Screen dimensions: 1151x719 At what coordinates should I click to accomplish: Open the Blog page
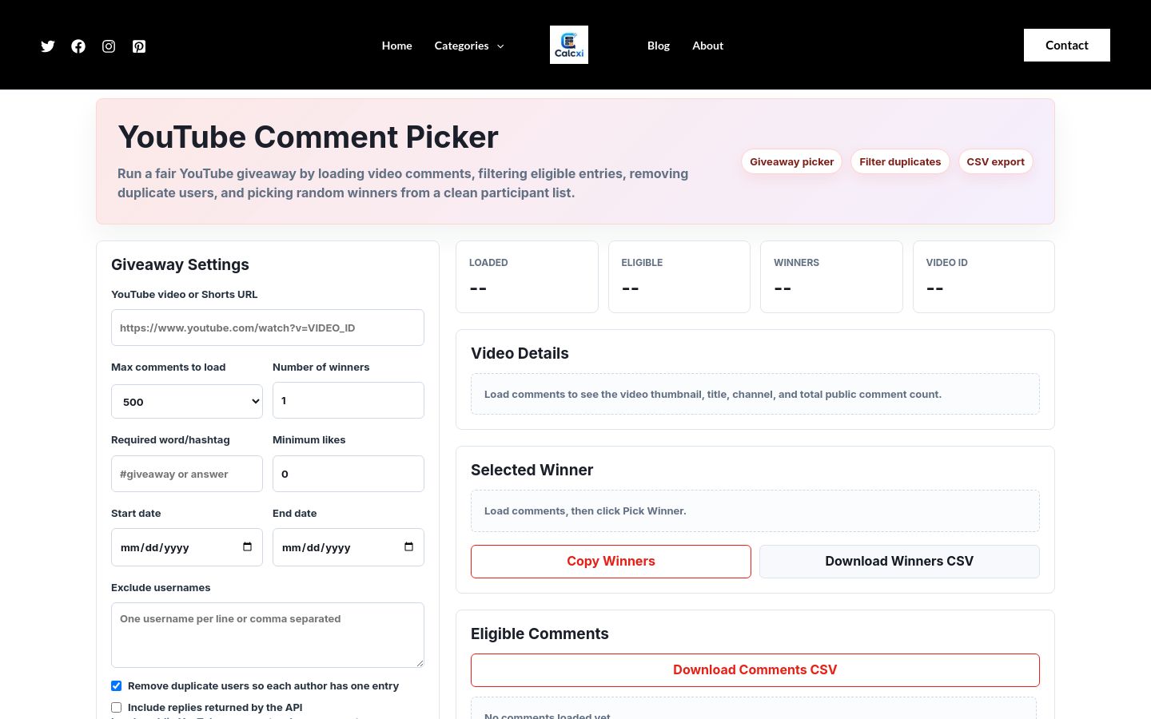click(659, 46)
